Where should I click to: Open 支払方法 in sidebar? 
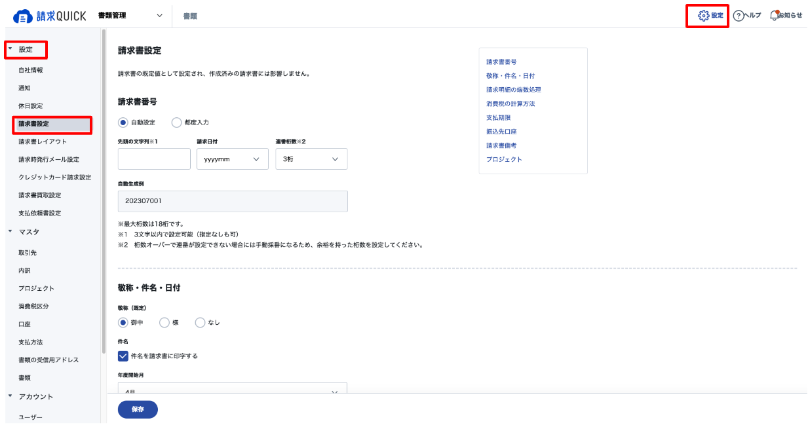point(31,342)
